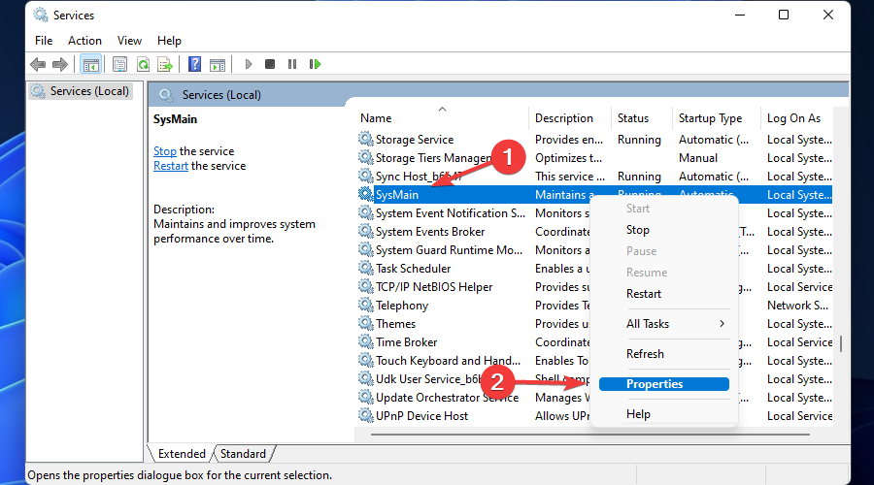Click gear icon next to Time Broker
This screenshot has height=485, width=874.
[x=366, y=341]
